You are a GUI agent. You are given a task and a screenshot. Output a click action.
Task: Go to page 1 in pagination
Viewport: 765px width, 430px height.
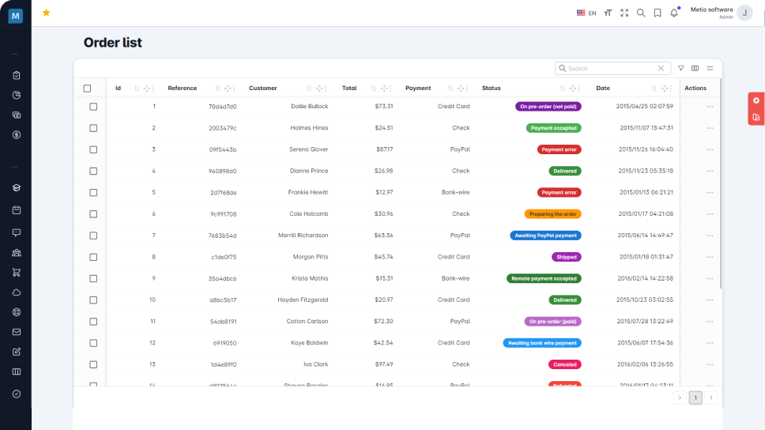(695, 398)
